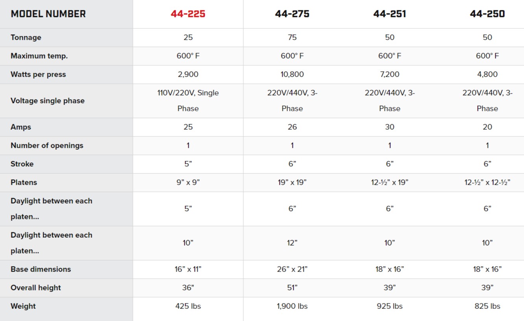Image resolution: width=524 pixels, height=321 pixels.
Task: Select the 44-275 model column header
Action: tap(292, 14)
